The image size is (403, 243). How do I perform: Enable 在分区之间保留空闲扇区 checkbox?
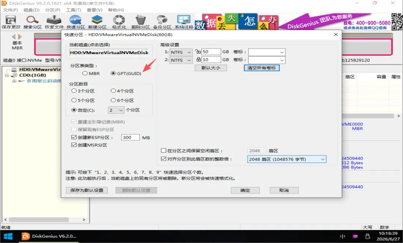(163, 151)
